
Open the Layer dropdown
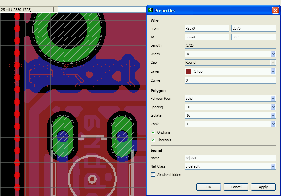[273, 71]
